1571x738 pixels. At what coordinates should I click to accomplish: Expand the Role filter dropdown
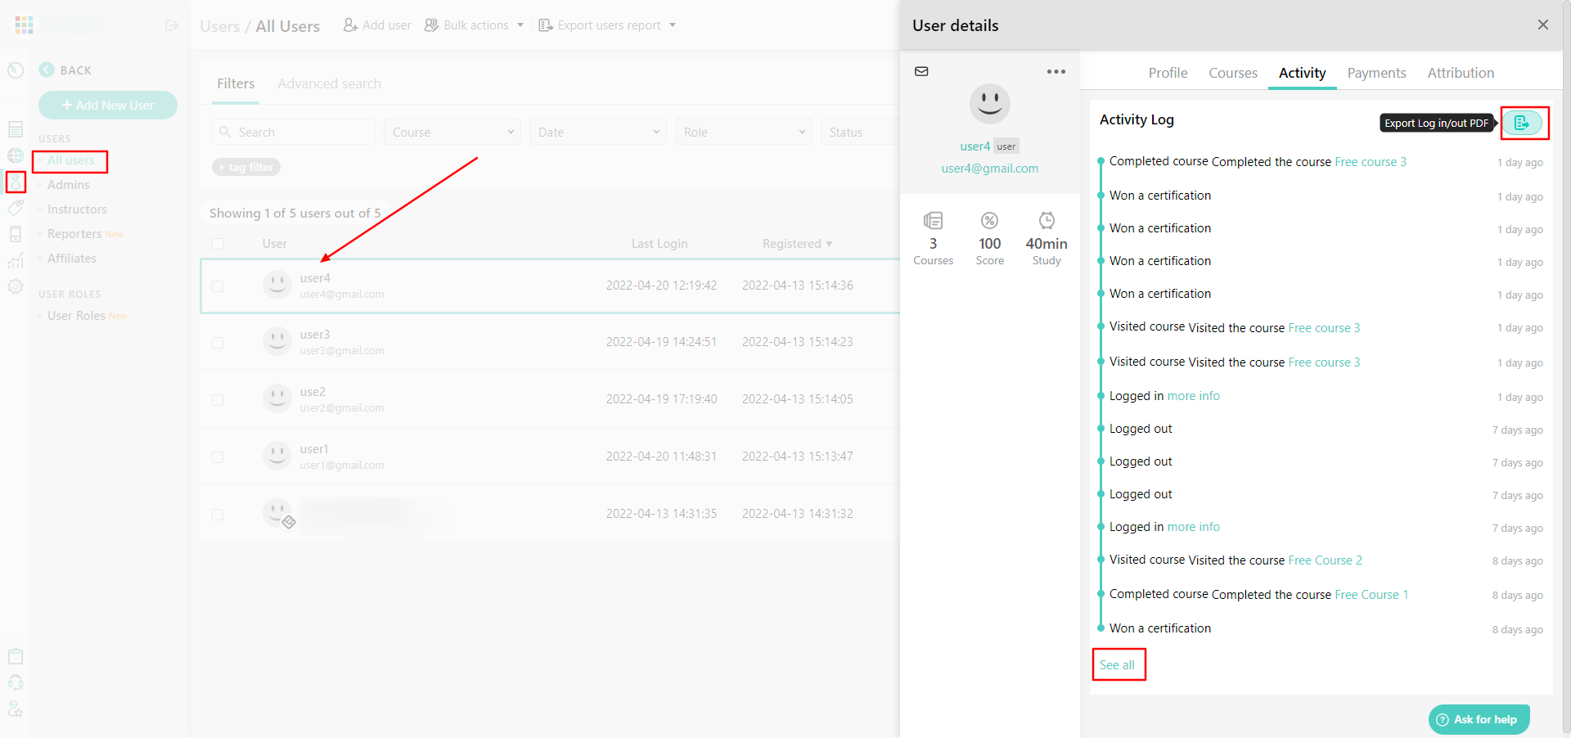[x=743, y=131]
